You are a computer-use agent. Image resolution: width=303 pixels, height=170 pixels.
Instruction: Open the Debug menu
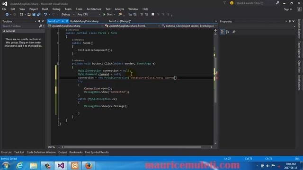click(x=56, y=9)
